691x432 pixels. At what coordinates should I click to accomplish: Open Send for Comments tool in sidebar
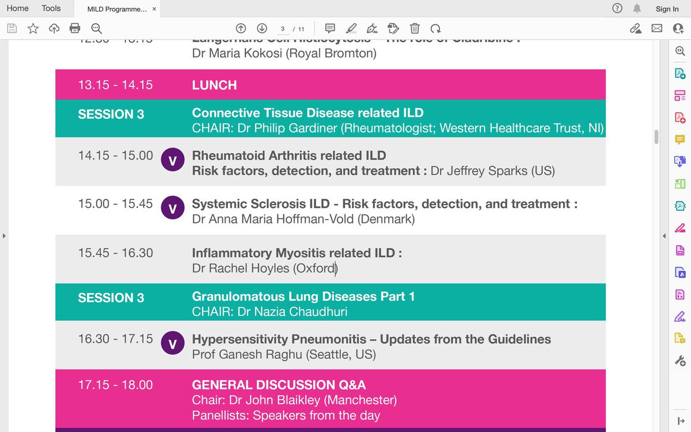click(680, 339)
